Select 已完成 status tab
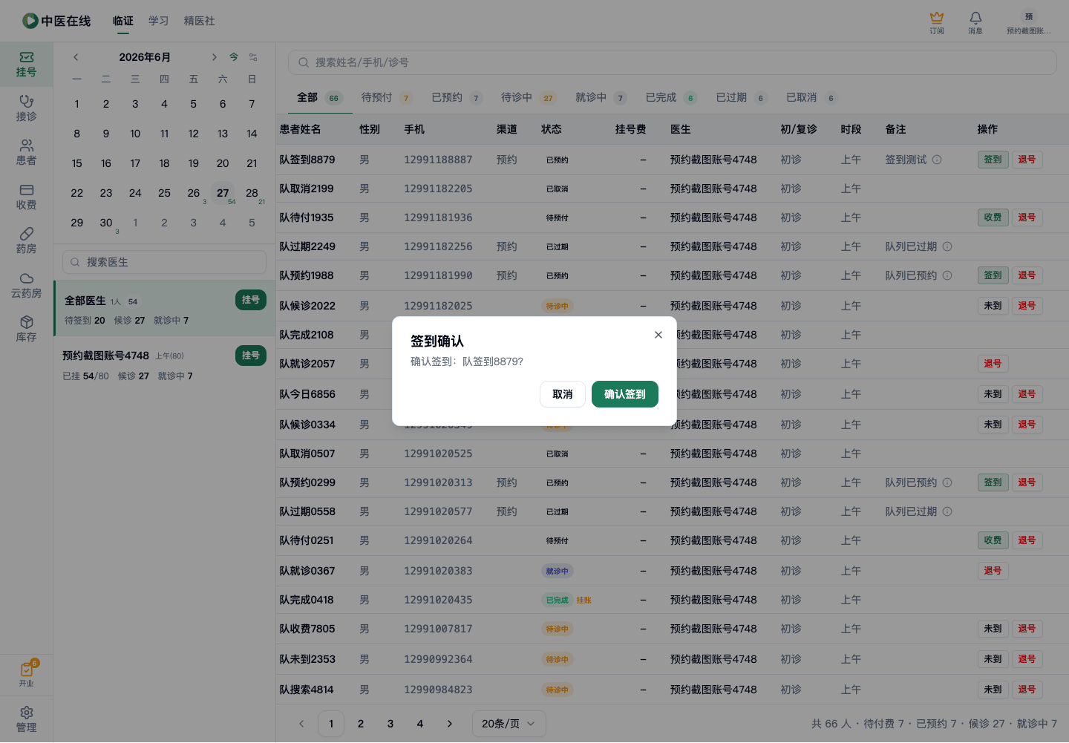This screenshot has height=743, width=1069. coord(671,97)
